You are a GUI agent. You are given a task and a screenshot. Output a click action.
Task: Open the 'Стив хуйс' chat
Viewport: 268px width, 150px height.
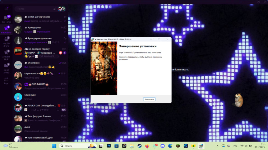(41, 97)
